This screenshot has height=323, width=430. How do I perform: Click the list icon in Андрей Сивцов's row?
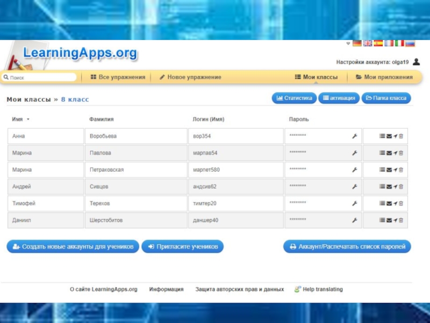[x=382, y=187]
